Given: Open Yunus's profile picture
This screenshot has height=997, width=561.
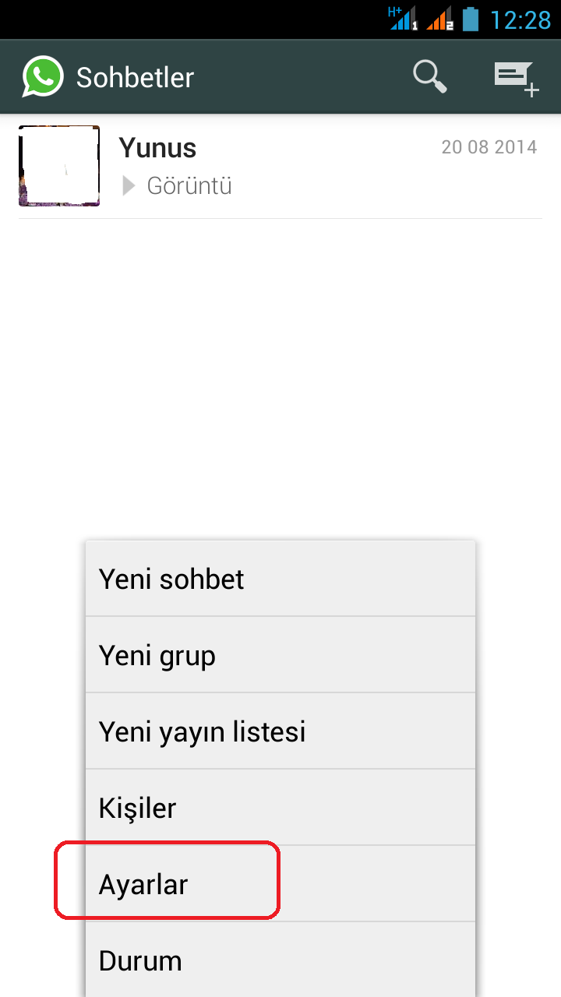Looking at the screenshot, I should pos(59,166).
